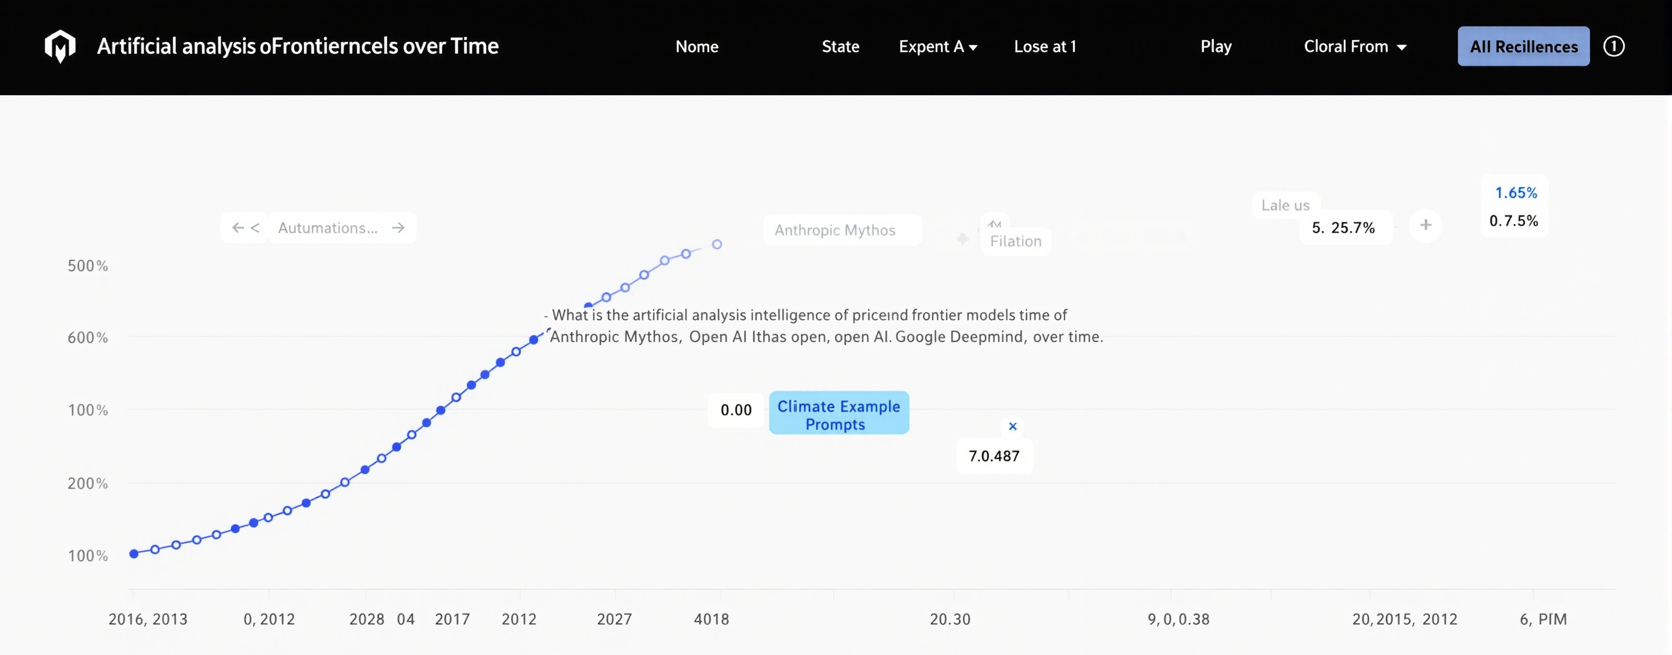Click the plus button near 5. 25.7%

pyautogui.click(x=1426, y=225)
